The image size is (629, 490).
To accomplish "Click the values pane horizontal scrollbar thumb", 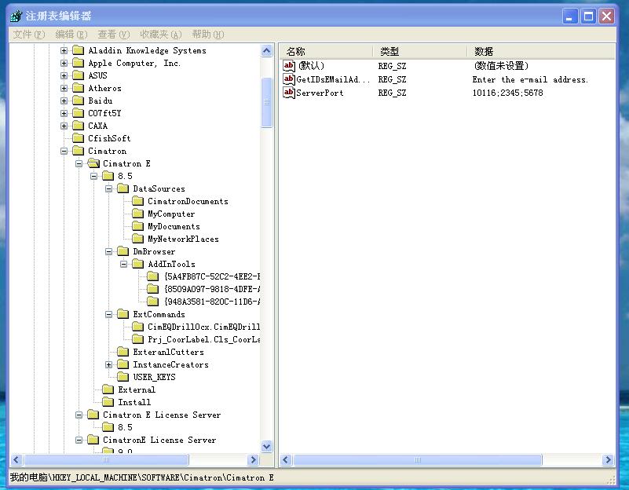I will point(417,459).
